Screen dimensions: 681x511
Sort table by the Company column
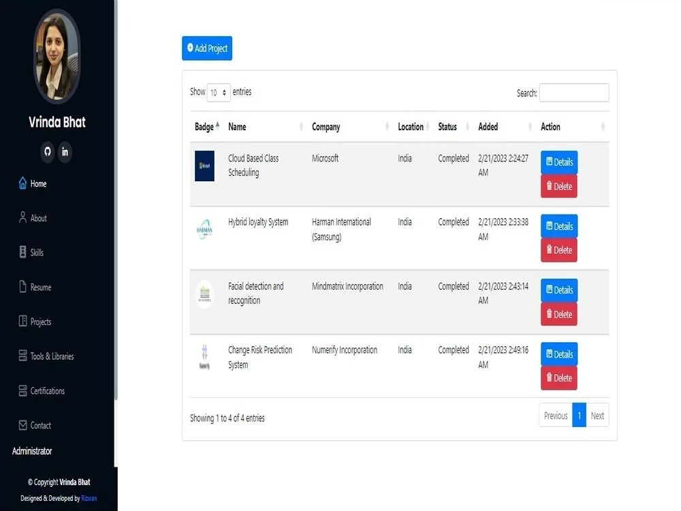[x=326, y=127]
